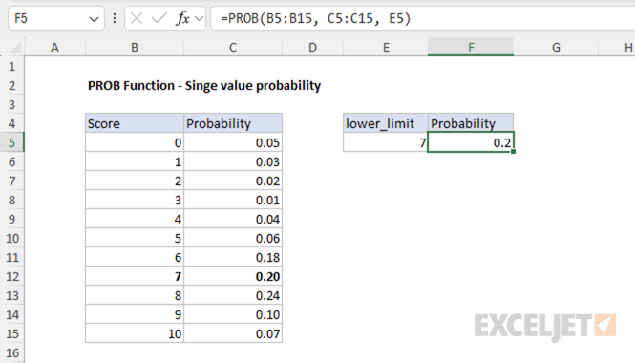
Task: Select row 12 header
Action: pos(12,276)
